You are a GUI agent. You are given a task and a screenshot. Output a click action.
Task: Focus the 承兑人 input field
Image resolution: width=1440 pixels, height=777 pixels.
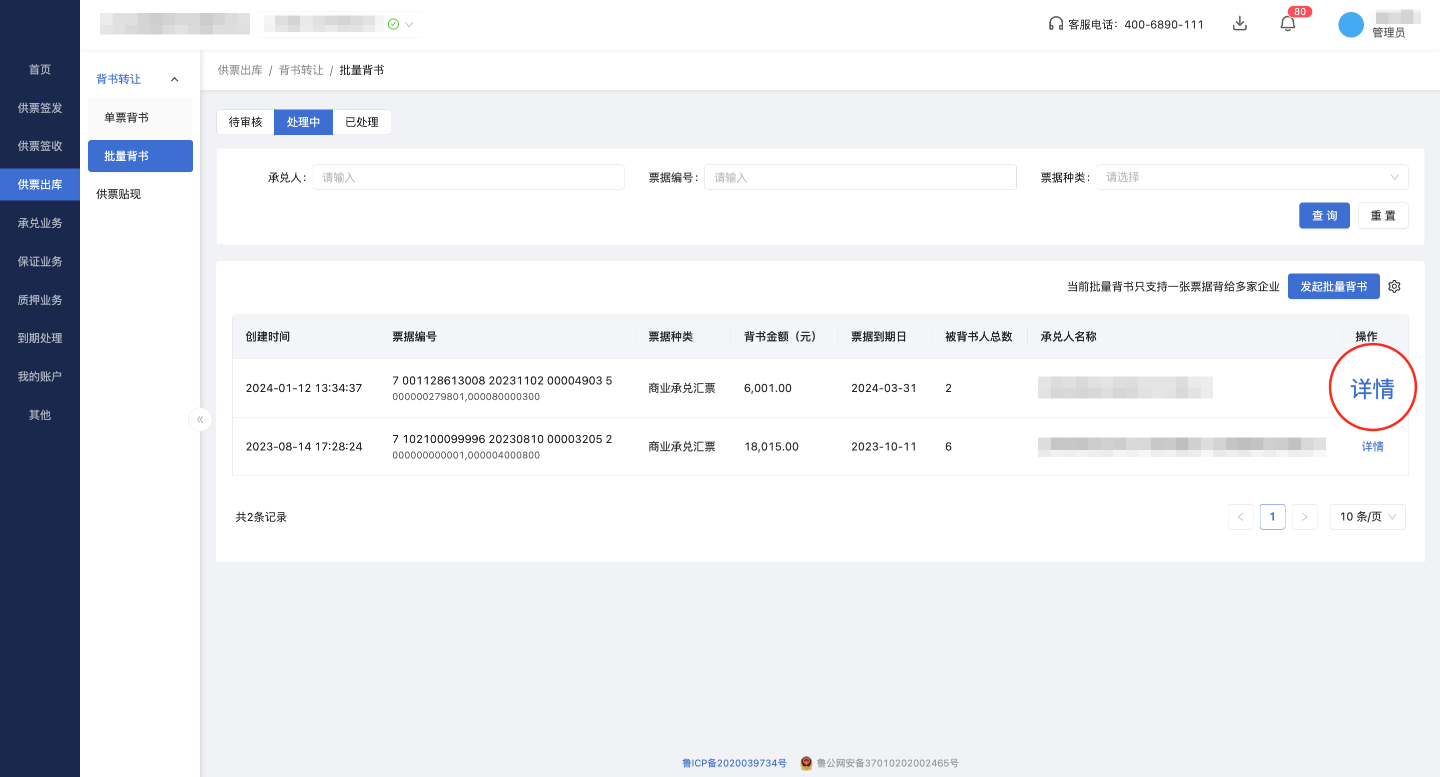pyautogui.click(x=468, y=177)
